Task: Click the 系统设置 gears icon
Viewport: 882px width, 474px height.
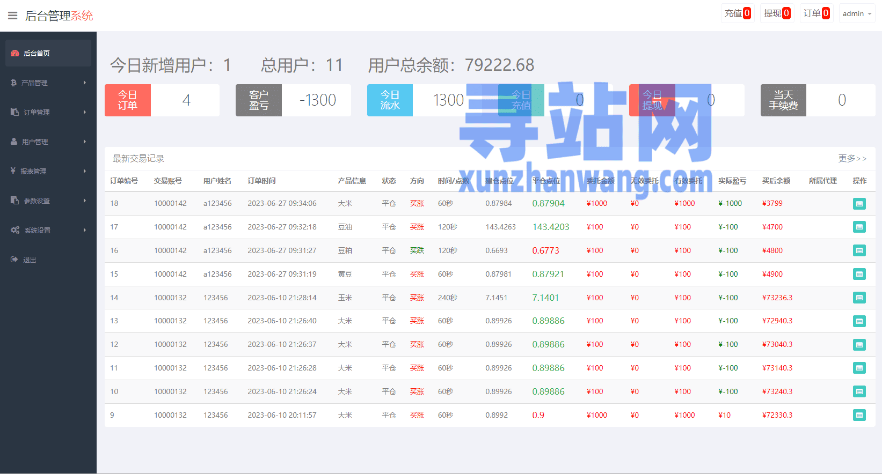Action: coord(15,230)
